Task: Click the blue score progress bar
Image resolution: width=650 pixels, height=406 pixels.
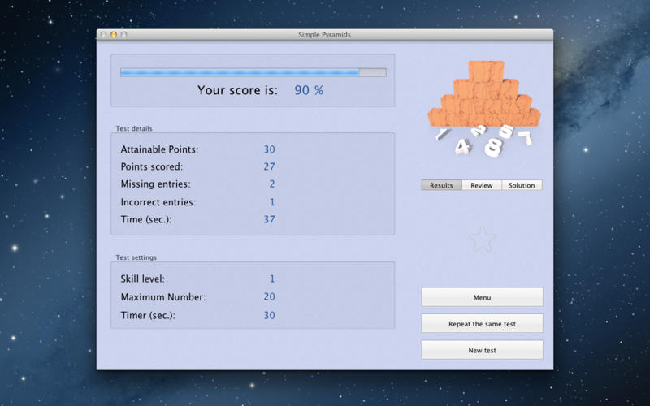Action: tap(253, 72)
